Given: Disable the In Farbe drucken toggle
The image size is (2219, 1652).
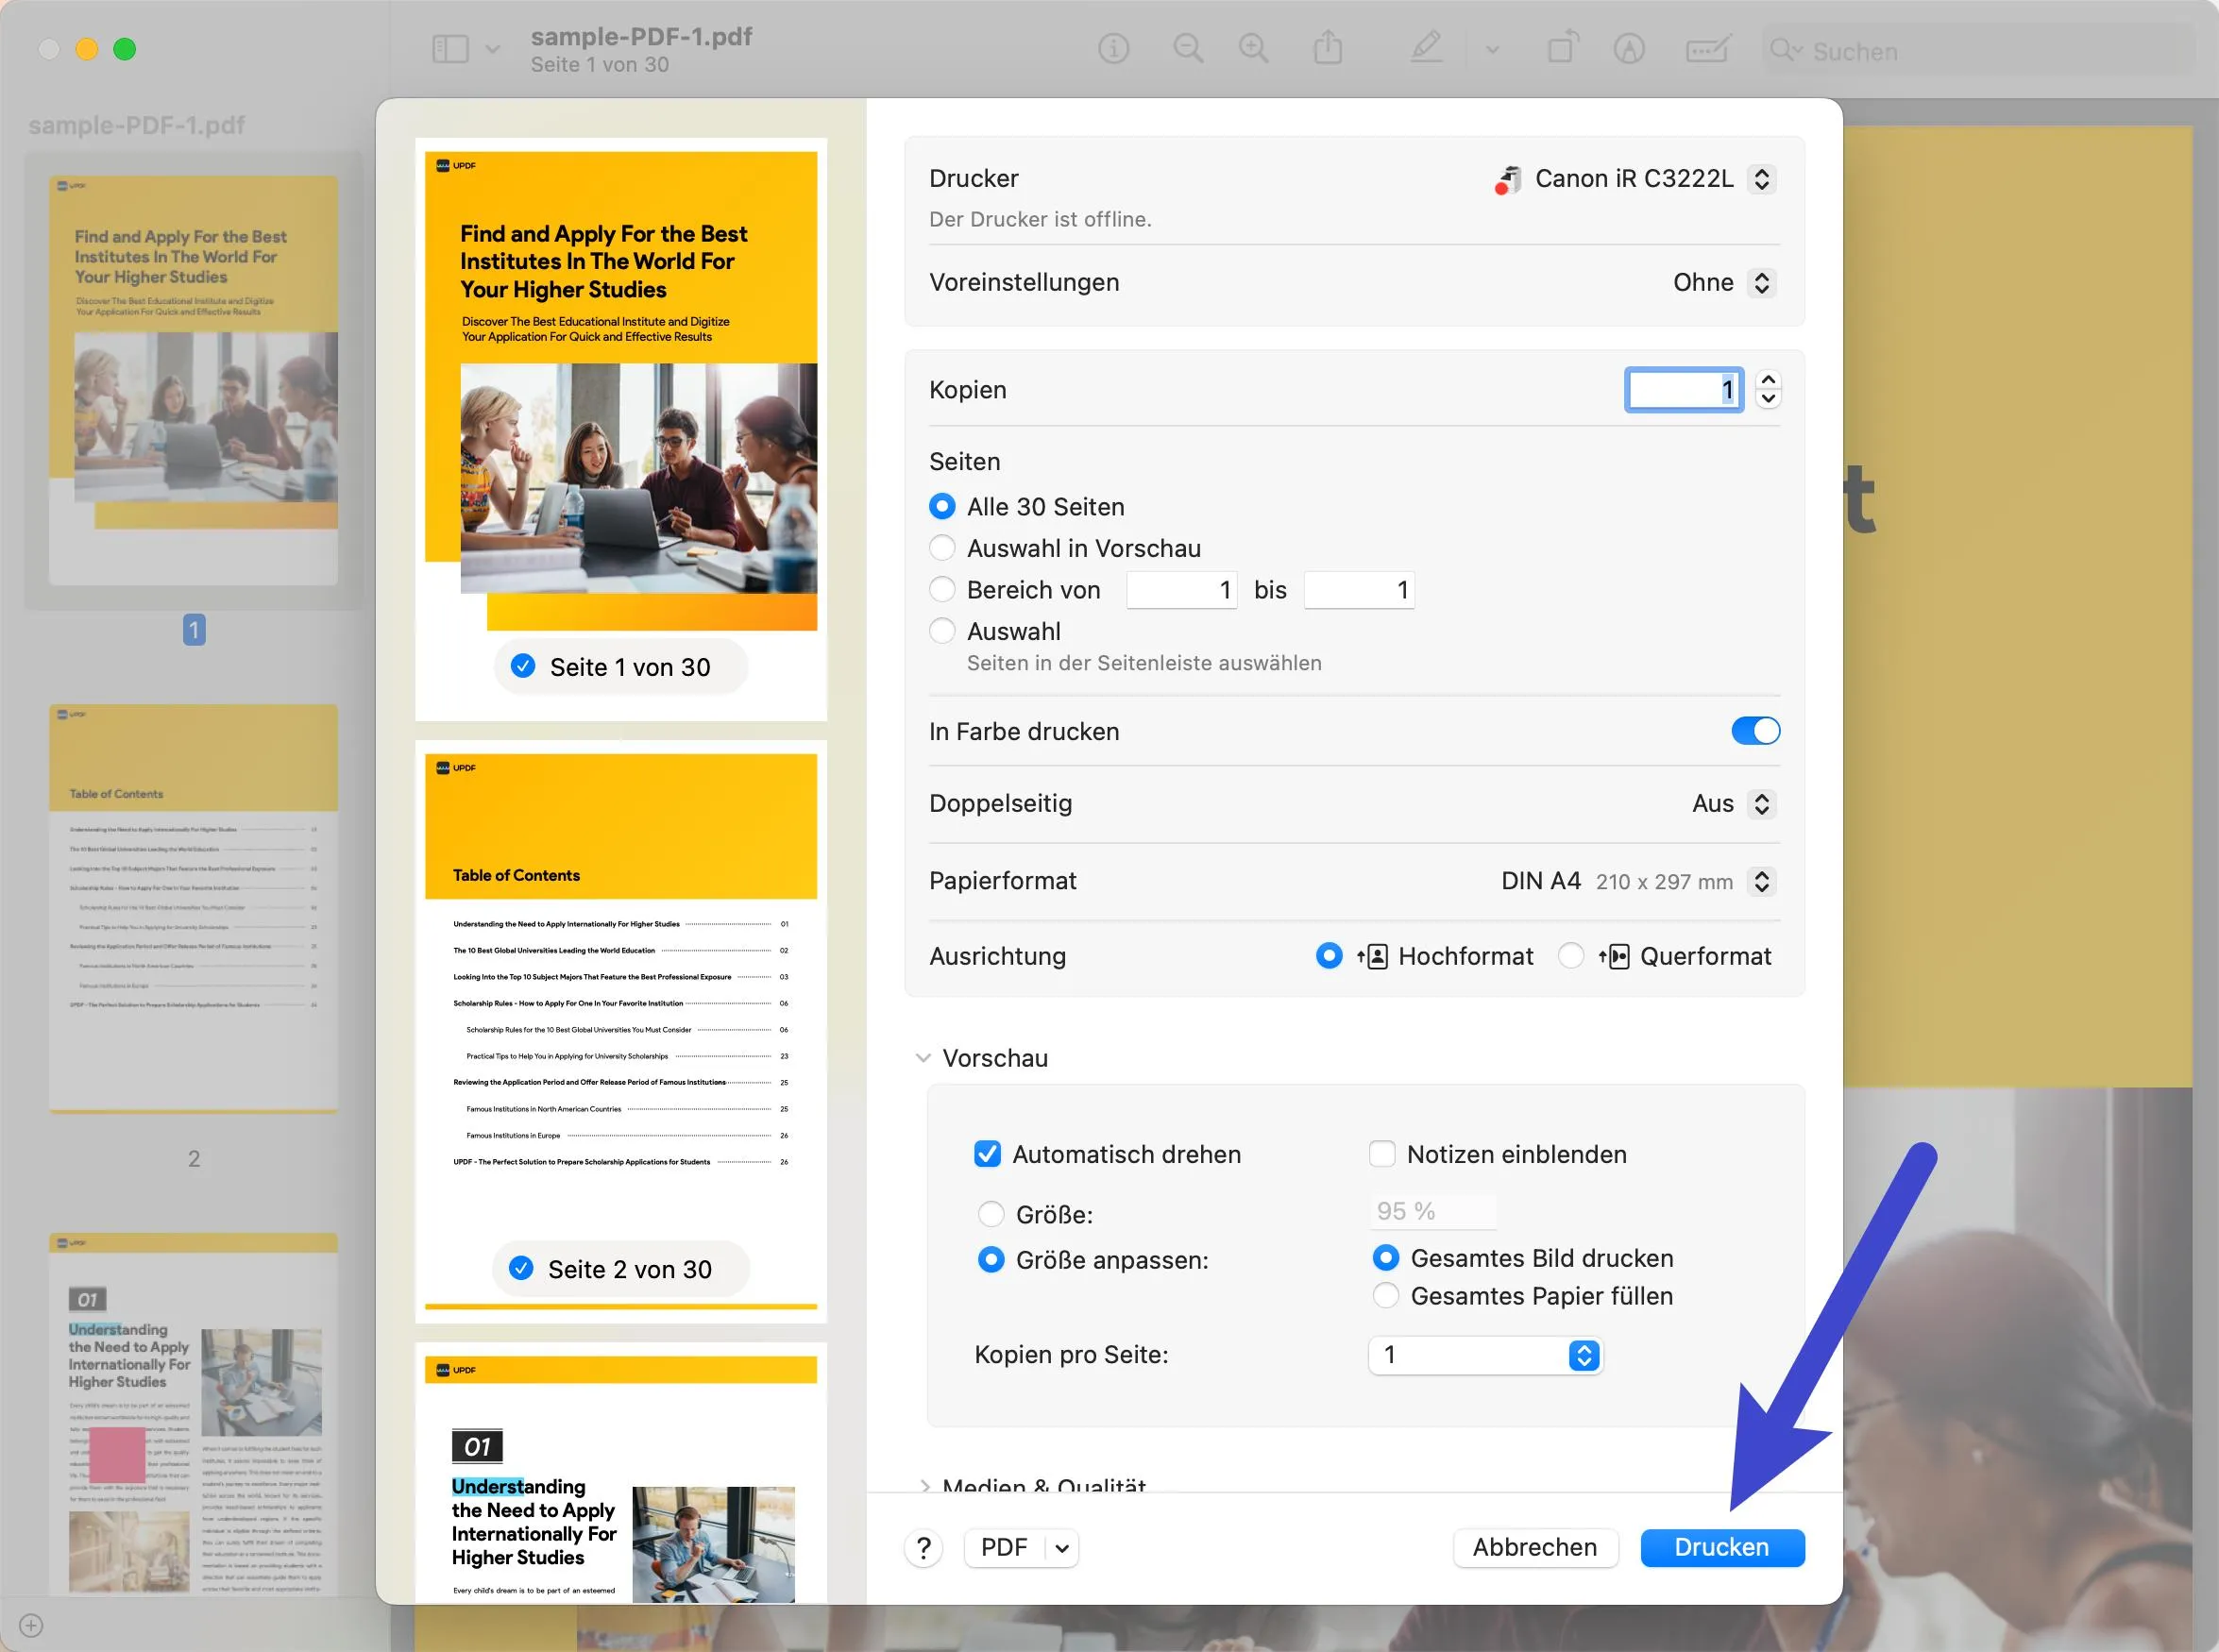Looking at the screenshot, I should (x=1755, y=731).
